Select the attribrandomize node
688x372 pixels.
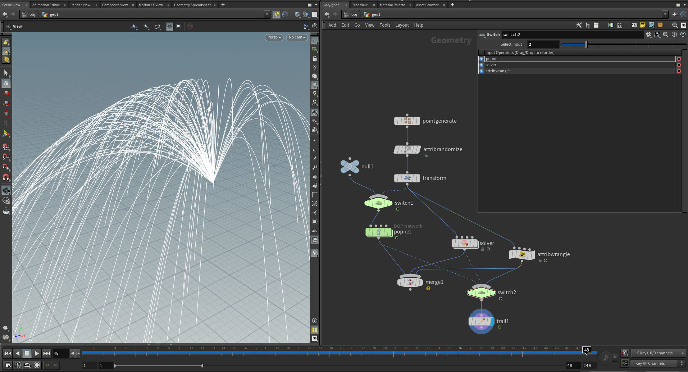[x=407, y=149]
